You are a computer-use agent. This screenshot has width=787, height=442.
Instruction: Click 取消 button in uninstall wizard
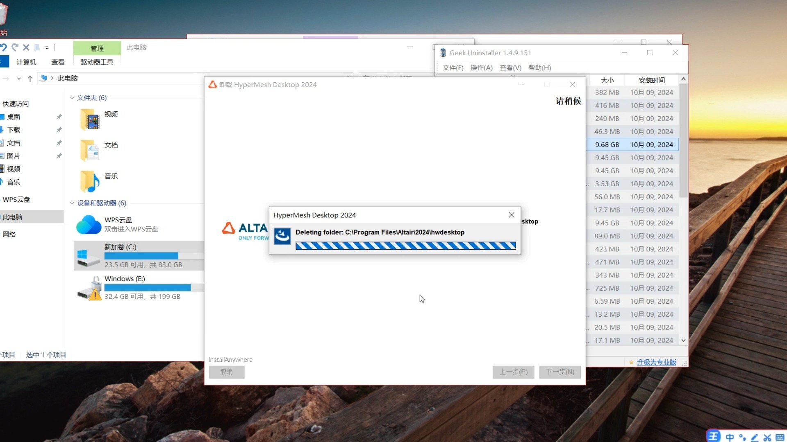227,372
